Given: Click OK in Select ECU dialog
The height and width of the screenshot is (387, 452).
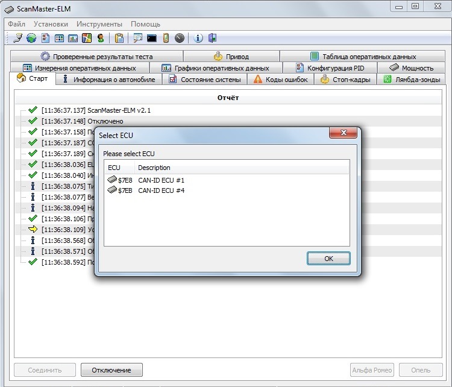Looking at the screenshot, I should click(x=328, y=259).
